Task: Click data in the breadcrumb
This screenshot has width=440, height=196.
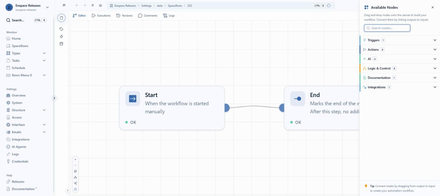Action: coord(160,6)
